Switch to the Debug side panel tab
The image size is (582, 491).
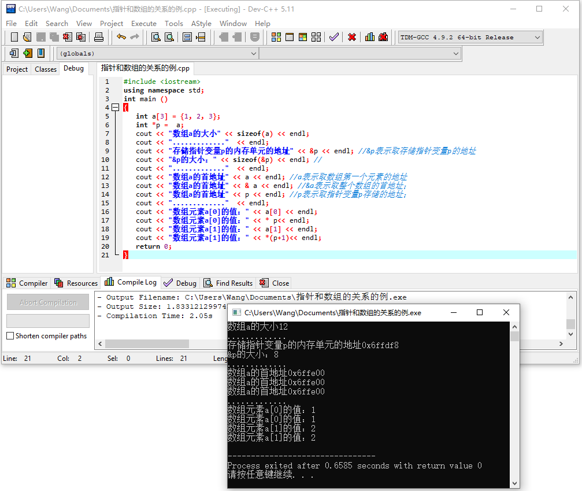click(x=73, y=68)
